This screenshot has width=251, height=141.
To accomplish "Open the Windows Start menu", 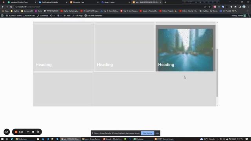I will pos(2,139).
